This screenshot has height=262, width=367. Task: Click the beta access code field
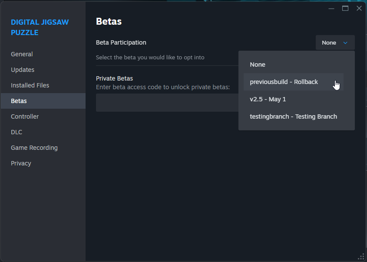(x=167, y=103)
